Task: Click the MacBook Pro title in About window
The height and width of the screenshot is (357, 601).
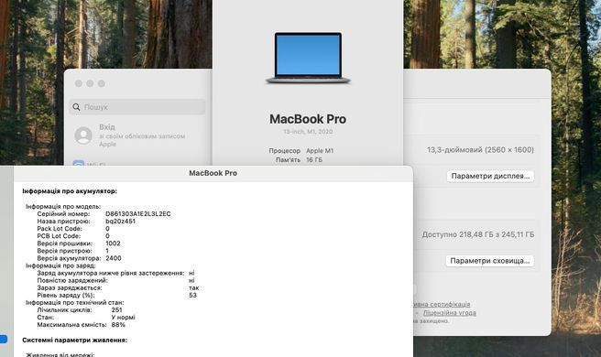Action: 308,119
